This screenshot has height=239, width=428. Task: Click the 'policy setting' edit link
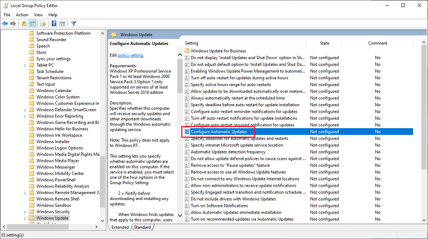coord(131,55)
